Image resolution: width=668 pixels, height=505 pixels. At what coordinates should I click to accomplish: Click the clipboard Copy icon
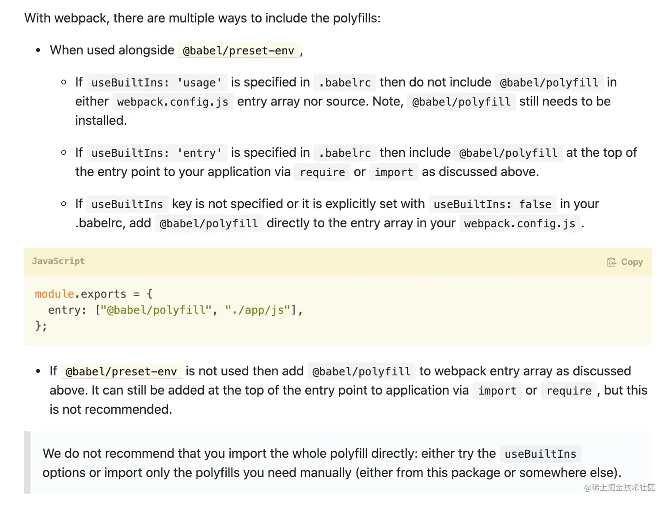pyautogui.click(x=611, y=261)
